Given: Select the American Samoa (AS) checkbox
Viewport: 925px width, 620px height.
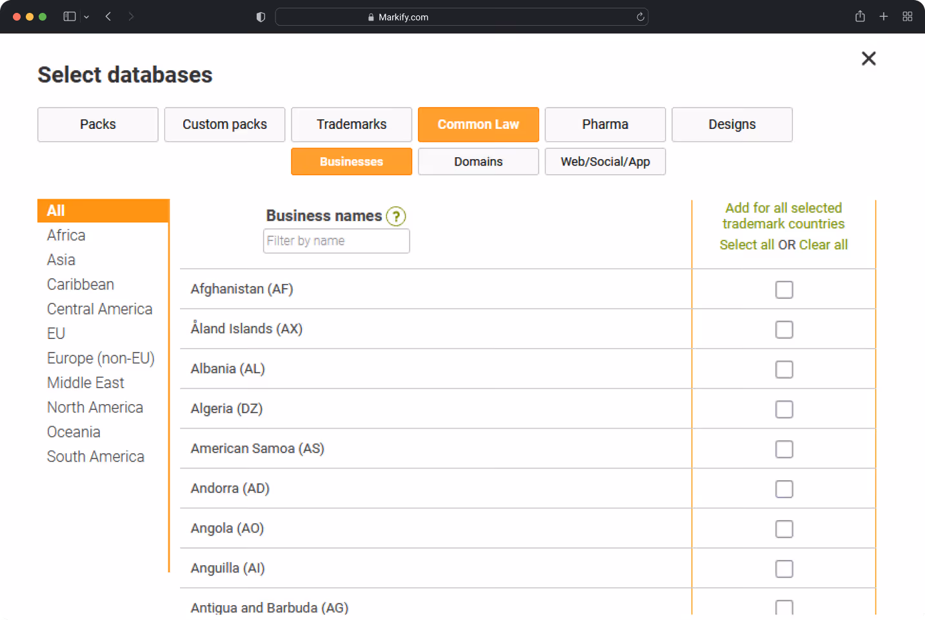Looking at the screenshot, I should pos(784,450).
